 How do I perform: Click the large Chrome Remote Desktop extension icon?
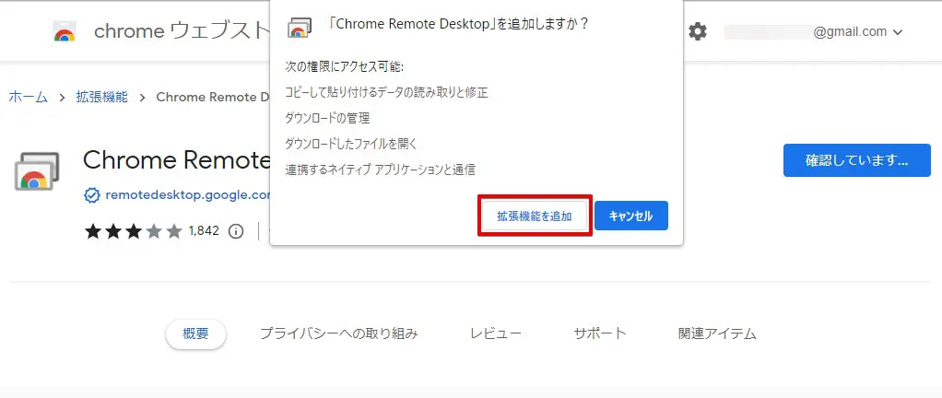pyautogui.click(x=38, y=171)
